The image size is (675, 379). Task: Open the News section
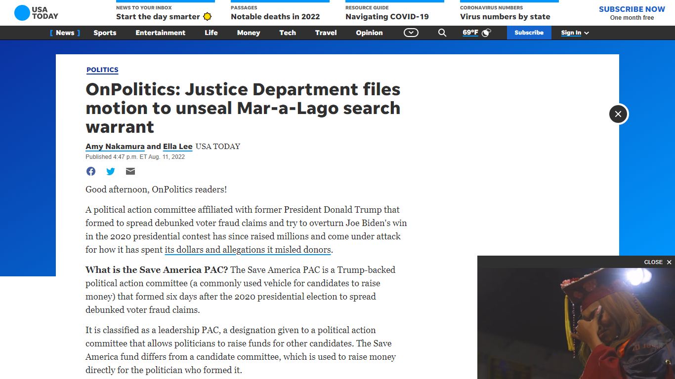[x=65, y=33]
